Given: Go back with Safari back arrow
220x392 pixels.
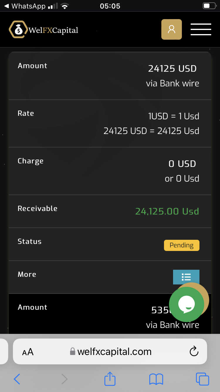Looking at the screenshot, I should click(x=17, y=379).
